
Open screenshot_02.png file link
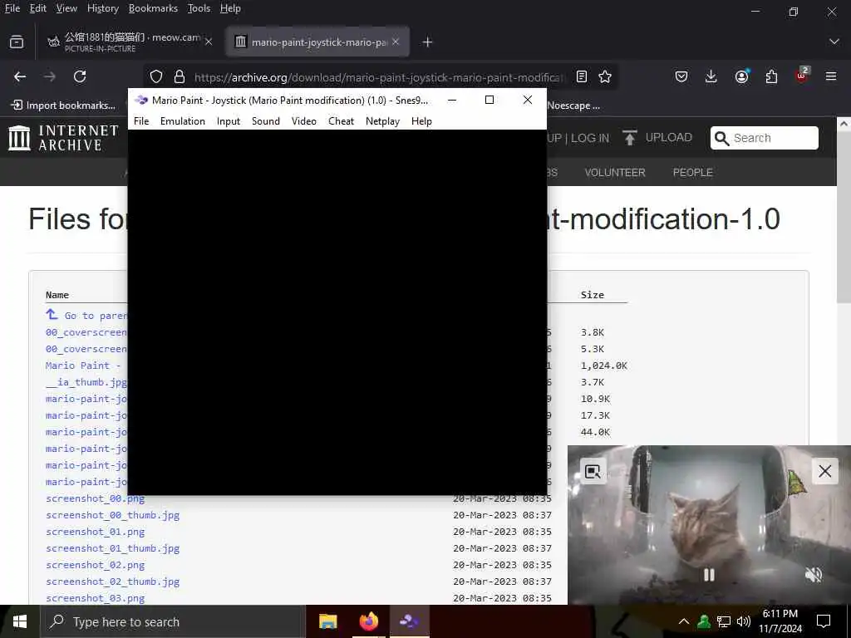(x=95, y=565)
